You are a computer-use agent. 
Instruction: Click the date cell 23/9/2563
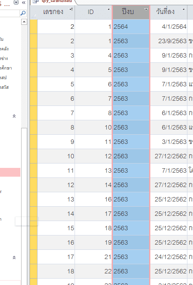[x=172, y=41]
